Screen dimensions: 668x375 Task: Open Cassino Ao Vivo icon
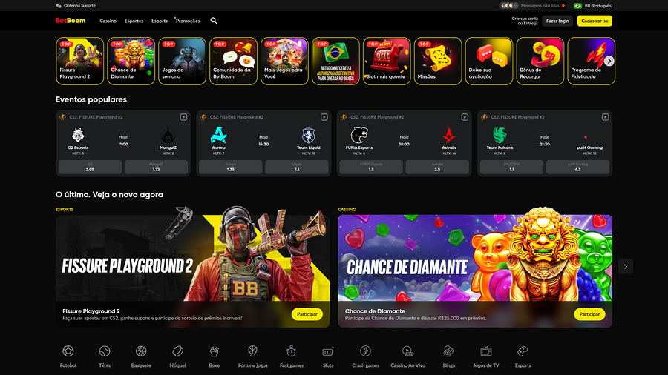coord(407,351)
